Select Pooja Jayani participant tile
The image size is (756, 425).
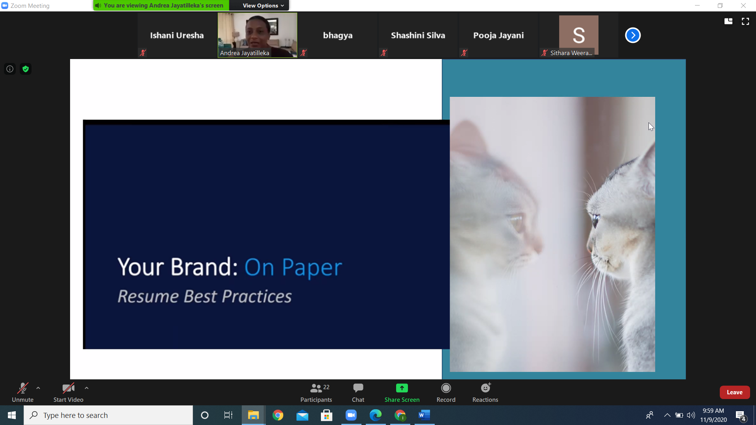point(498,35)
